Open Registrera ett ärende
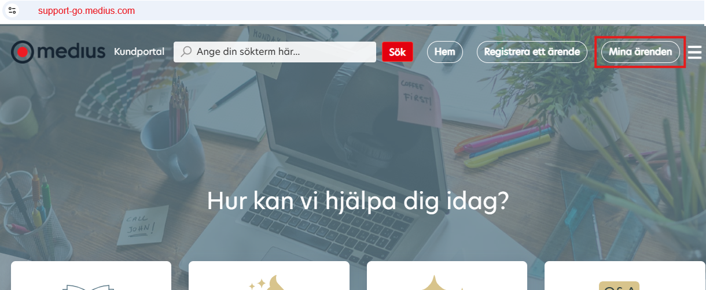The image size is (706, 290). pyautogui.click(x=532, y=51)
